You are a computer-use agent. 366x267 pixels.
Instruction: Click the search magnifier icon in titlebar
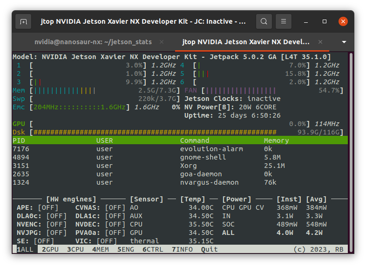click(x=264, y=21)
